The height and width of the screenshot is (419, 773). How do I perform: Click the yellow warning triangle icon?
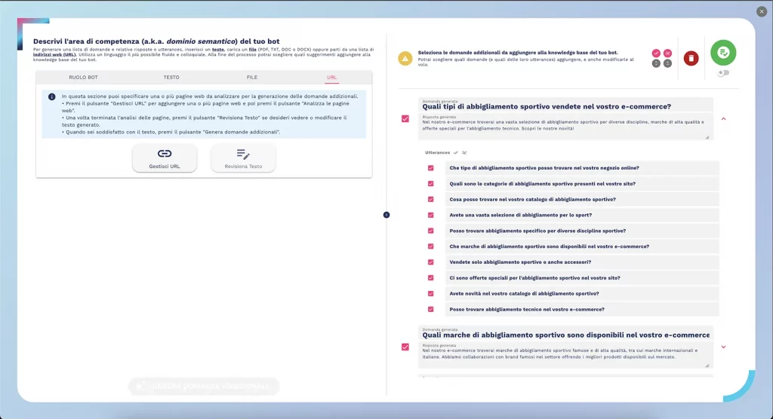[405, 58]
